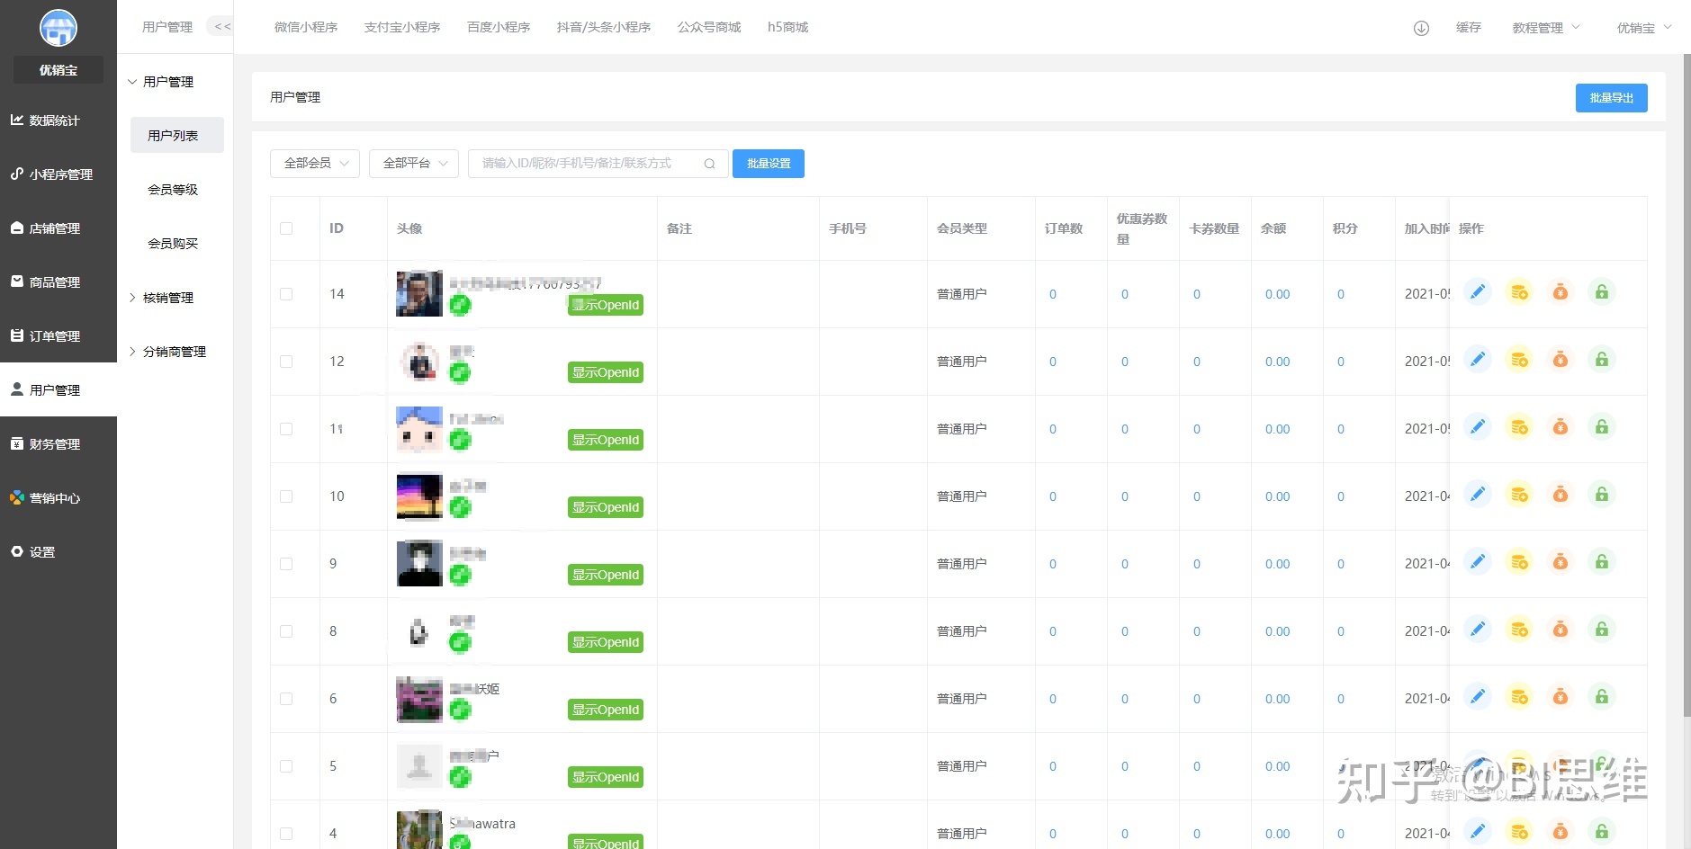Click the orange money bag icon for user 10
Viewport: 1691px width, 849px height.
click(1561, 495)
